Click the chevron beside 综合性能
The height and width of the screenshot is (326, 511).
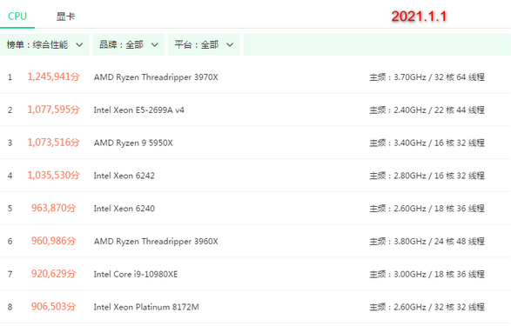pos(79,45)
